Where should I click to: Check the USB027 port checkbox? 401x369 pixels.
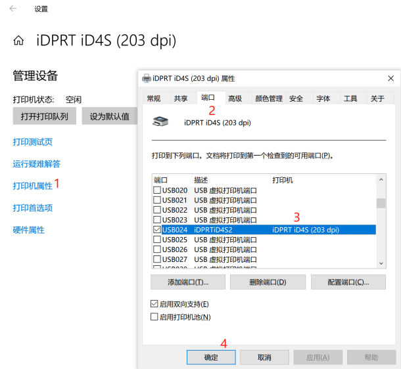[x=156, y=259]
